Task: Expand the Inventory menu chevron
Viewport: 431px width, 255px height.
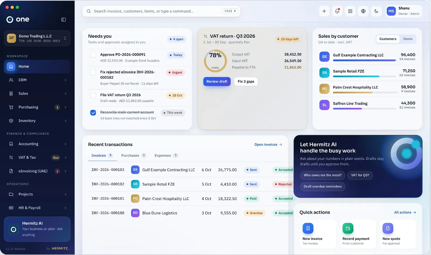Action: [65, 121]
